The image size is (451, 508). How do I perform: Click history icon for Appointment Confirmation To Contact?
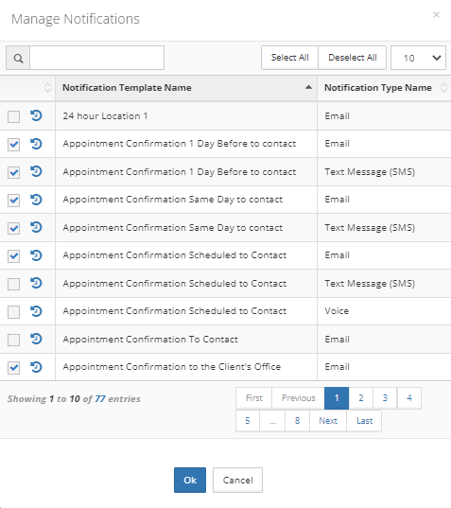pos(36,339)
